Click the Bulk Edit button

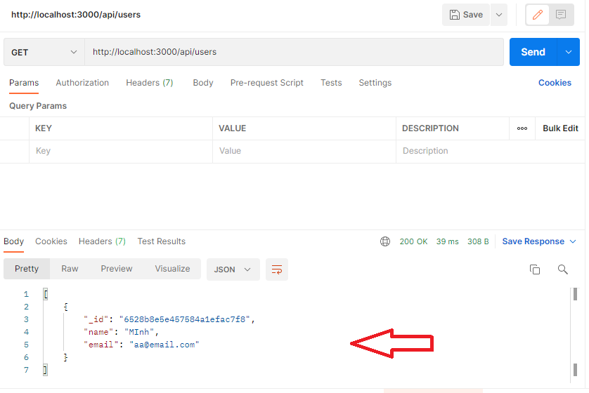[x=560, y=128]
